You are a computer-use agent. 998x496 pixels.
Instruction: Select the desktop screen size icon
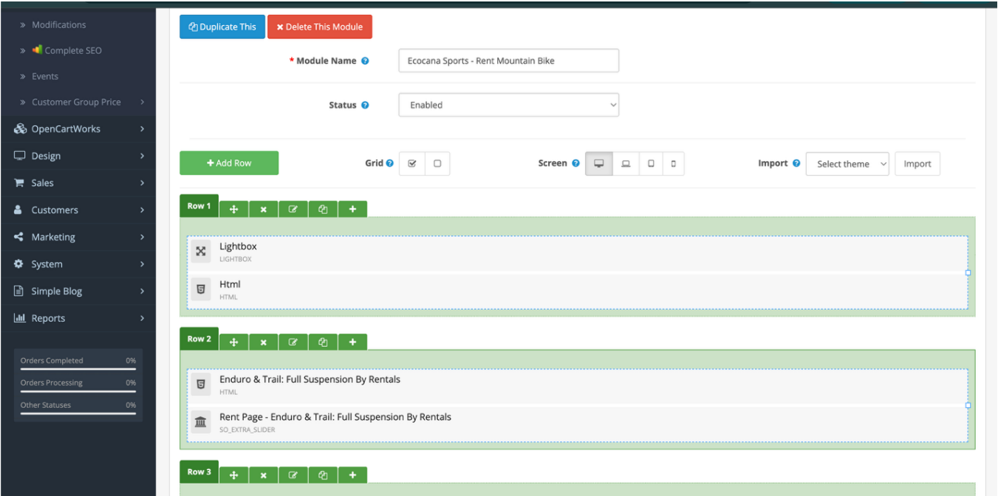[x=598, y=164]
